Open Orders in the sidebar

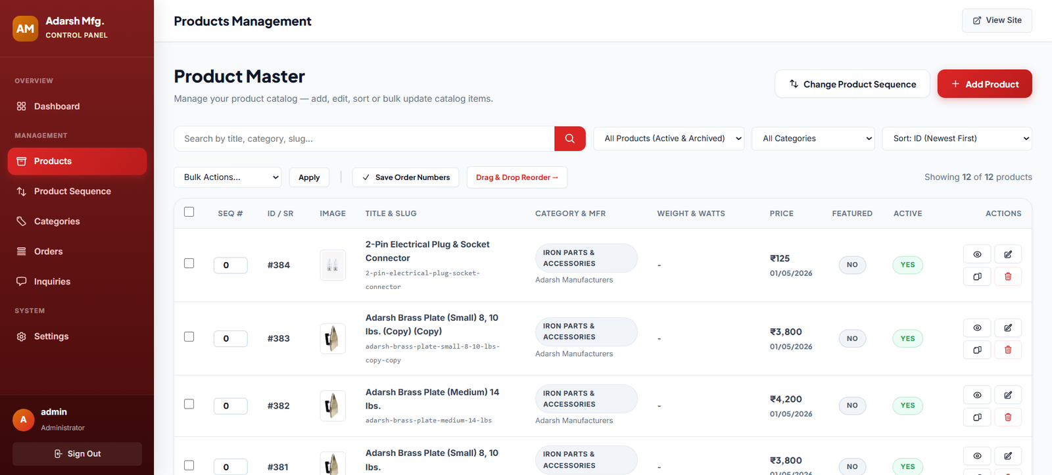(77, 252)
